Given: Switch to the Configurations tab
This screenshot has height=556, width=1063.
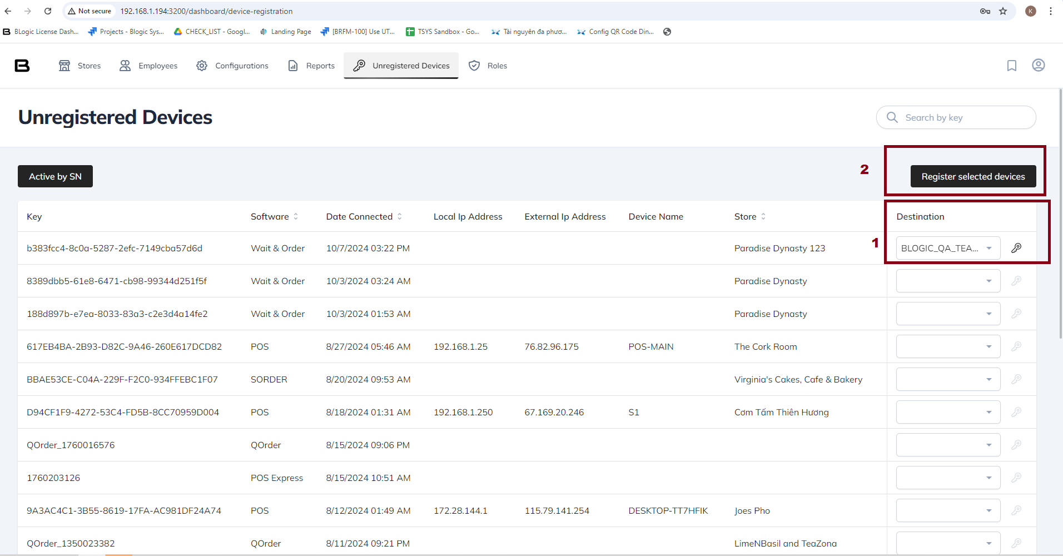Looking at the screenshot, I should point(232,66).
